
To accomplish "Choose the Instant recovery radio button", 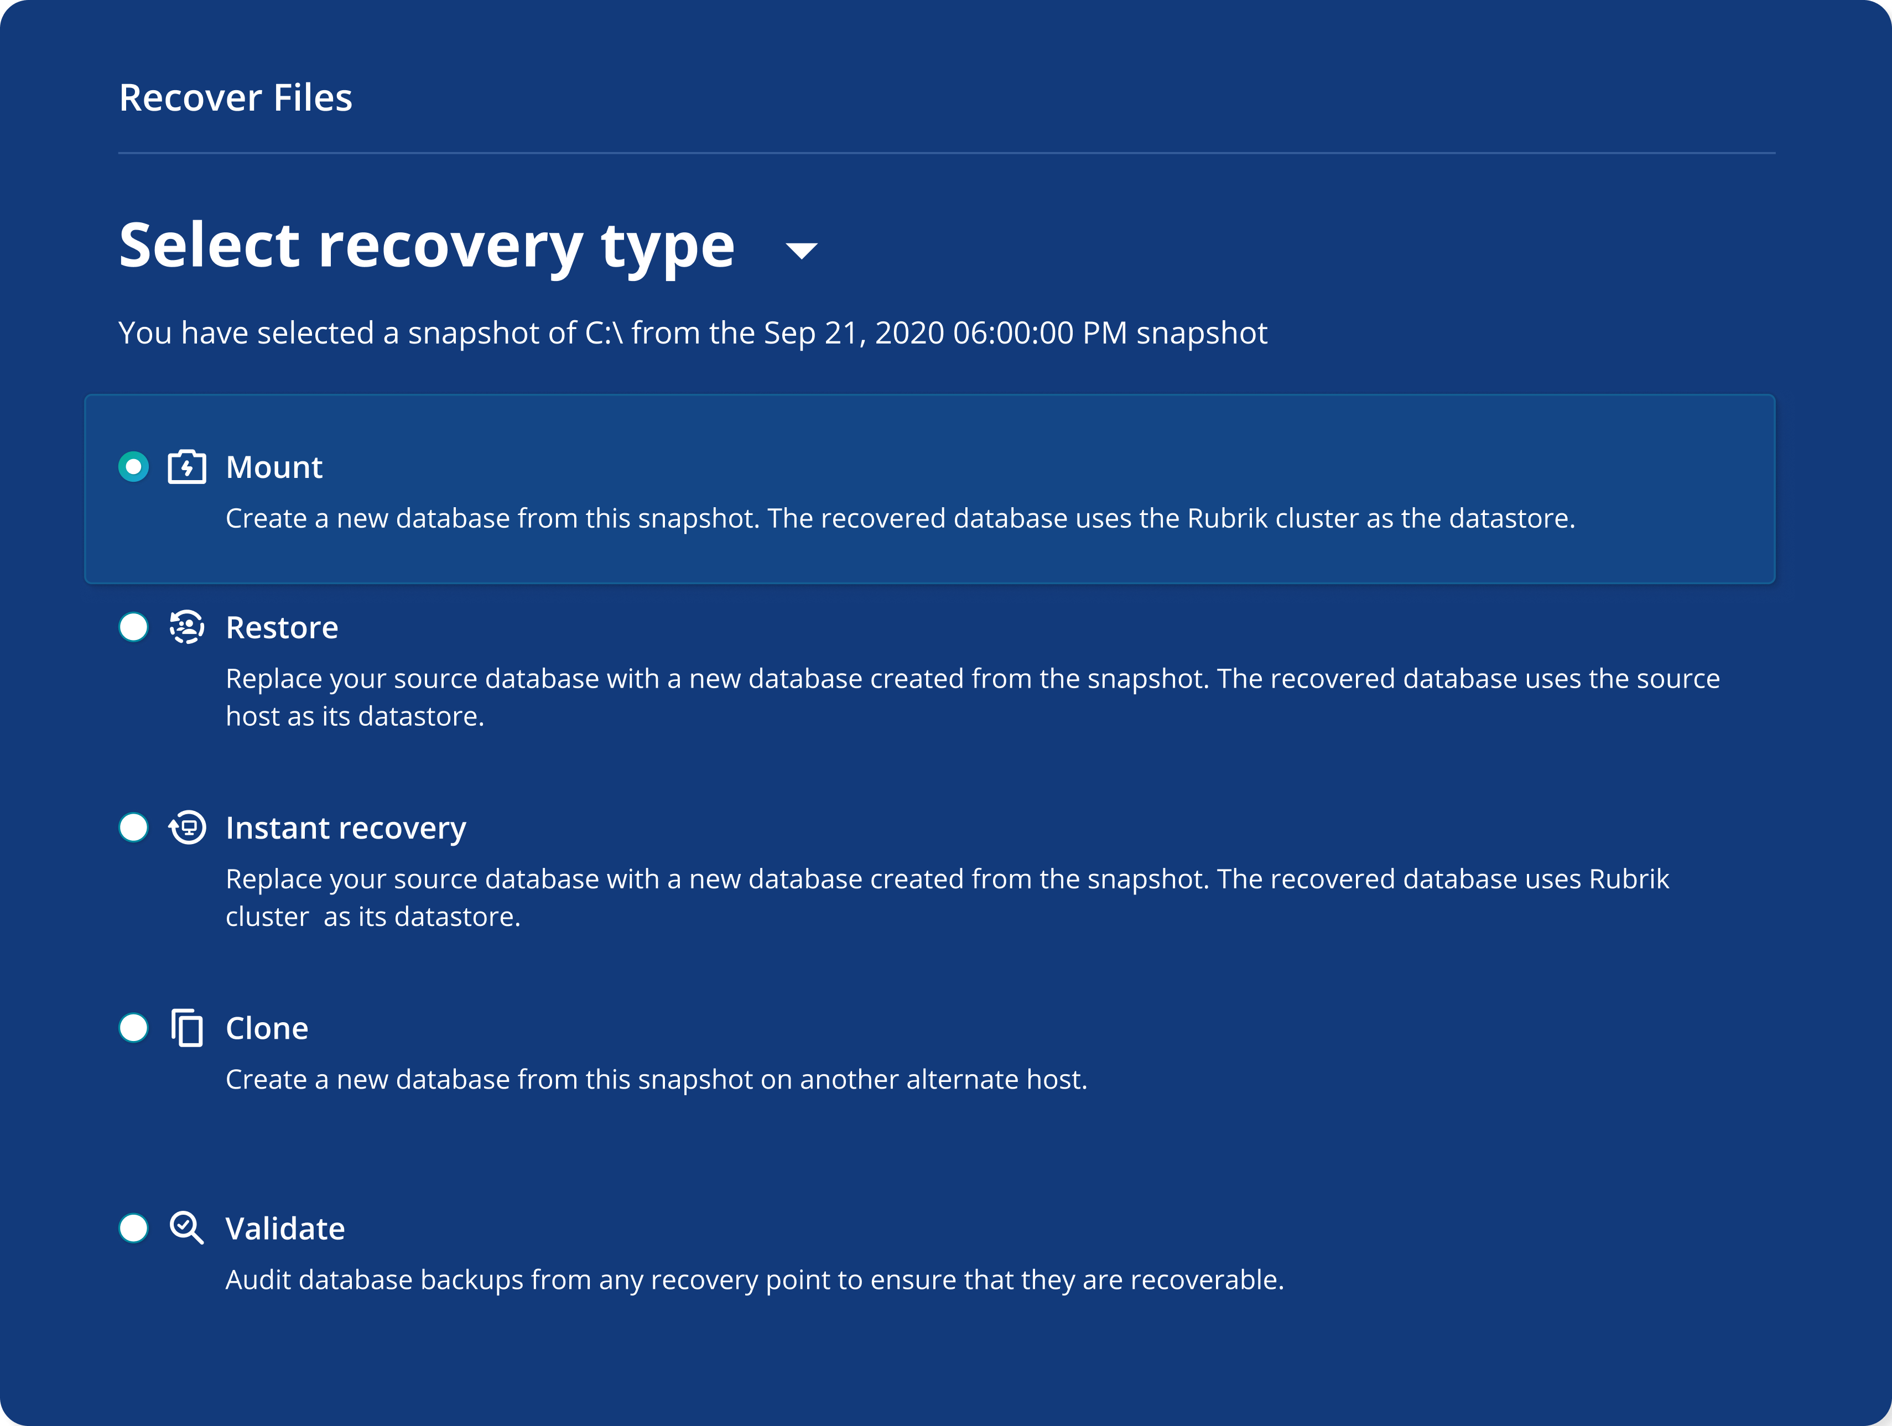I will click(x=133, y=827).
